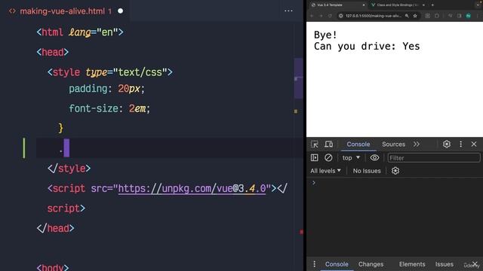Select the Sources tab in DevTools
The image size is (483, 271).
(393, 144)
